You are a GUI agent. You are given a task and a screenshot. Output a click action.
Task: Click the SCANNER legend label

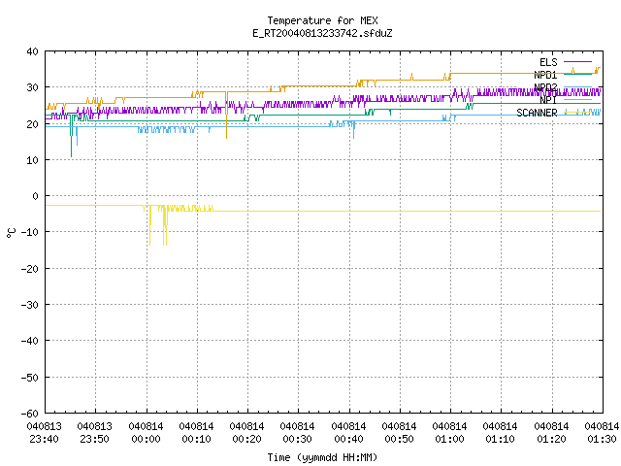(537, 113)
